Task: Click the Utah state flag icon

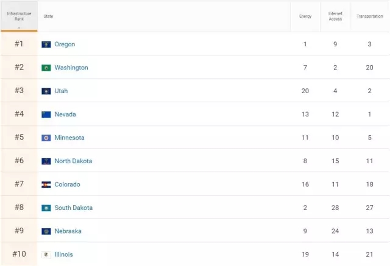Action: tap(46, 91)
